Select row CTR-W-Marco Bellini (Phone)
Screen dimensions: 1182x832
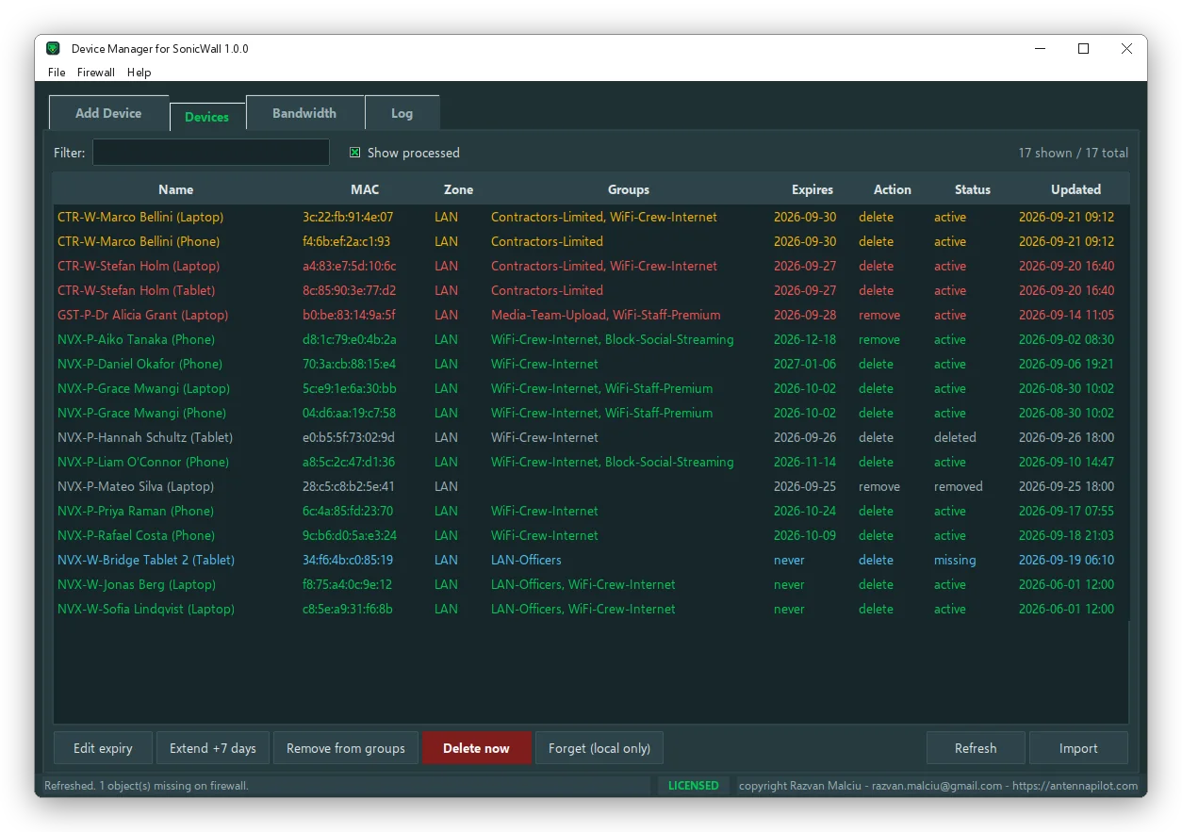590,241
